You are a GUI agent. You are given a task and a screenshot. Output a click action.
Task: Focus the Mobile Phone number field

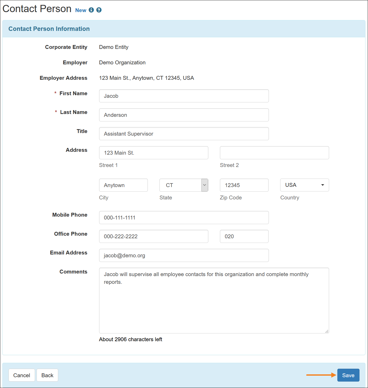[184, 218]
